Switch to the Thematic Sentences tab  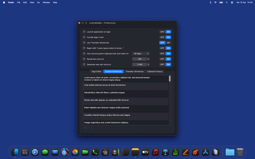point(134,71)
